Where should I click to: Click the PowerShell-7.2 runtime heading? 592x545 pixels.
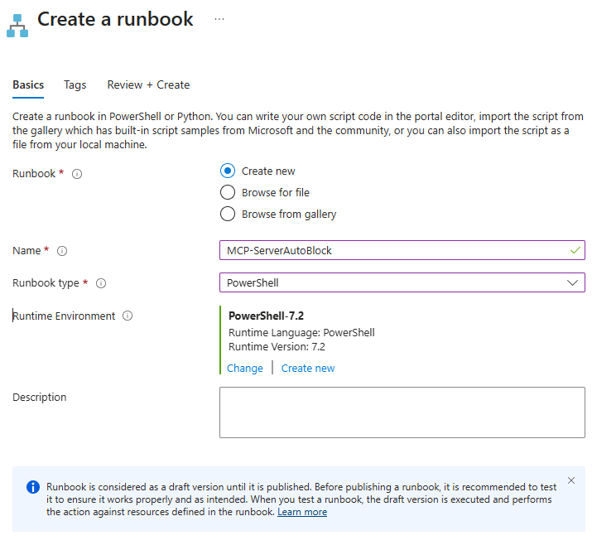coord(266,316)
